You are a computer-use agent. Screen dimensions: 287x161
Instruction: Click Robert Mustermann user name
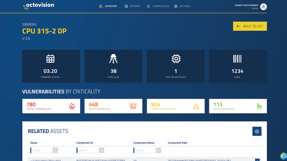[x=246, y=5]
